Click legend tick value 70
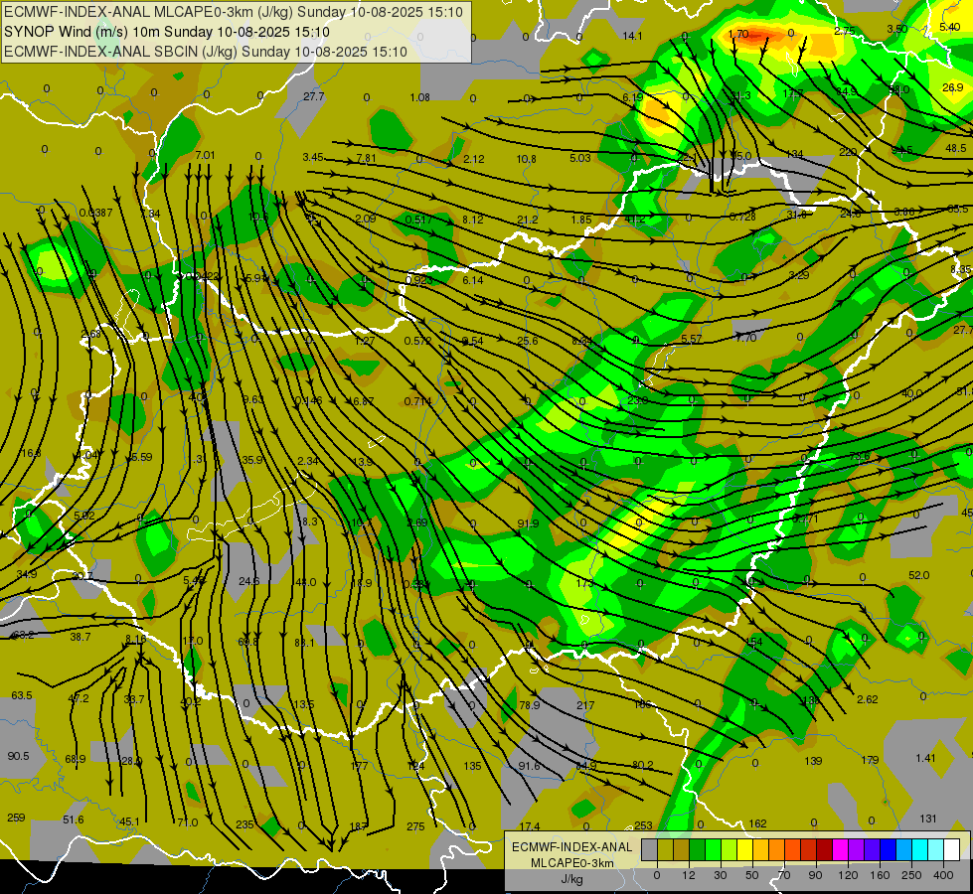This screenshot has height=894, width=973. (x=784, y=875)
